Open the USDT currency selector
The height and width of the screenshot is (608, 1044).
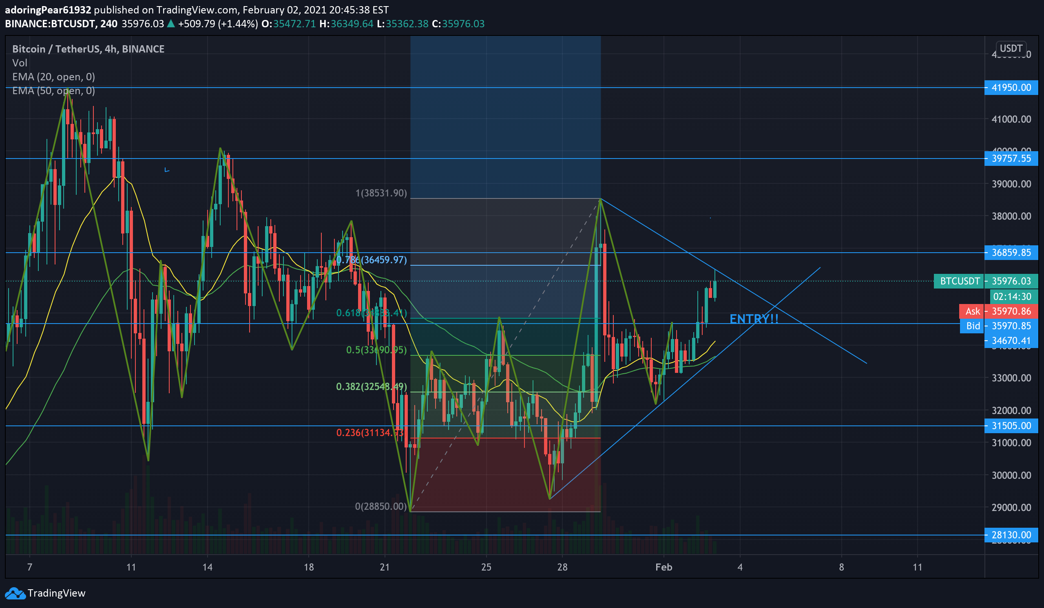pyautogui.click(x=1011, y=48)
